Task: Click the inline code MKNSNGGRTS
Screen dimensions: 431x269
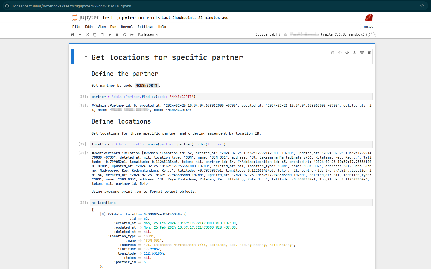Action: [146, 86]
